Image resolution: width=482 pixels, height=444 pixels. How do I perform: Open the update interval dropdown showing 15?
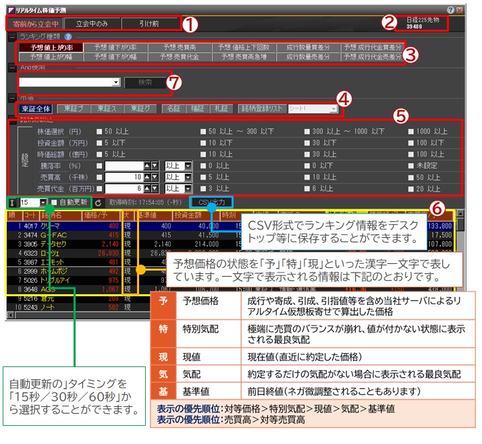point(43,202)
